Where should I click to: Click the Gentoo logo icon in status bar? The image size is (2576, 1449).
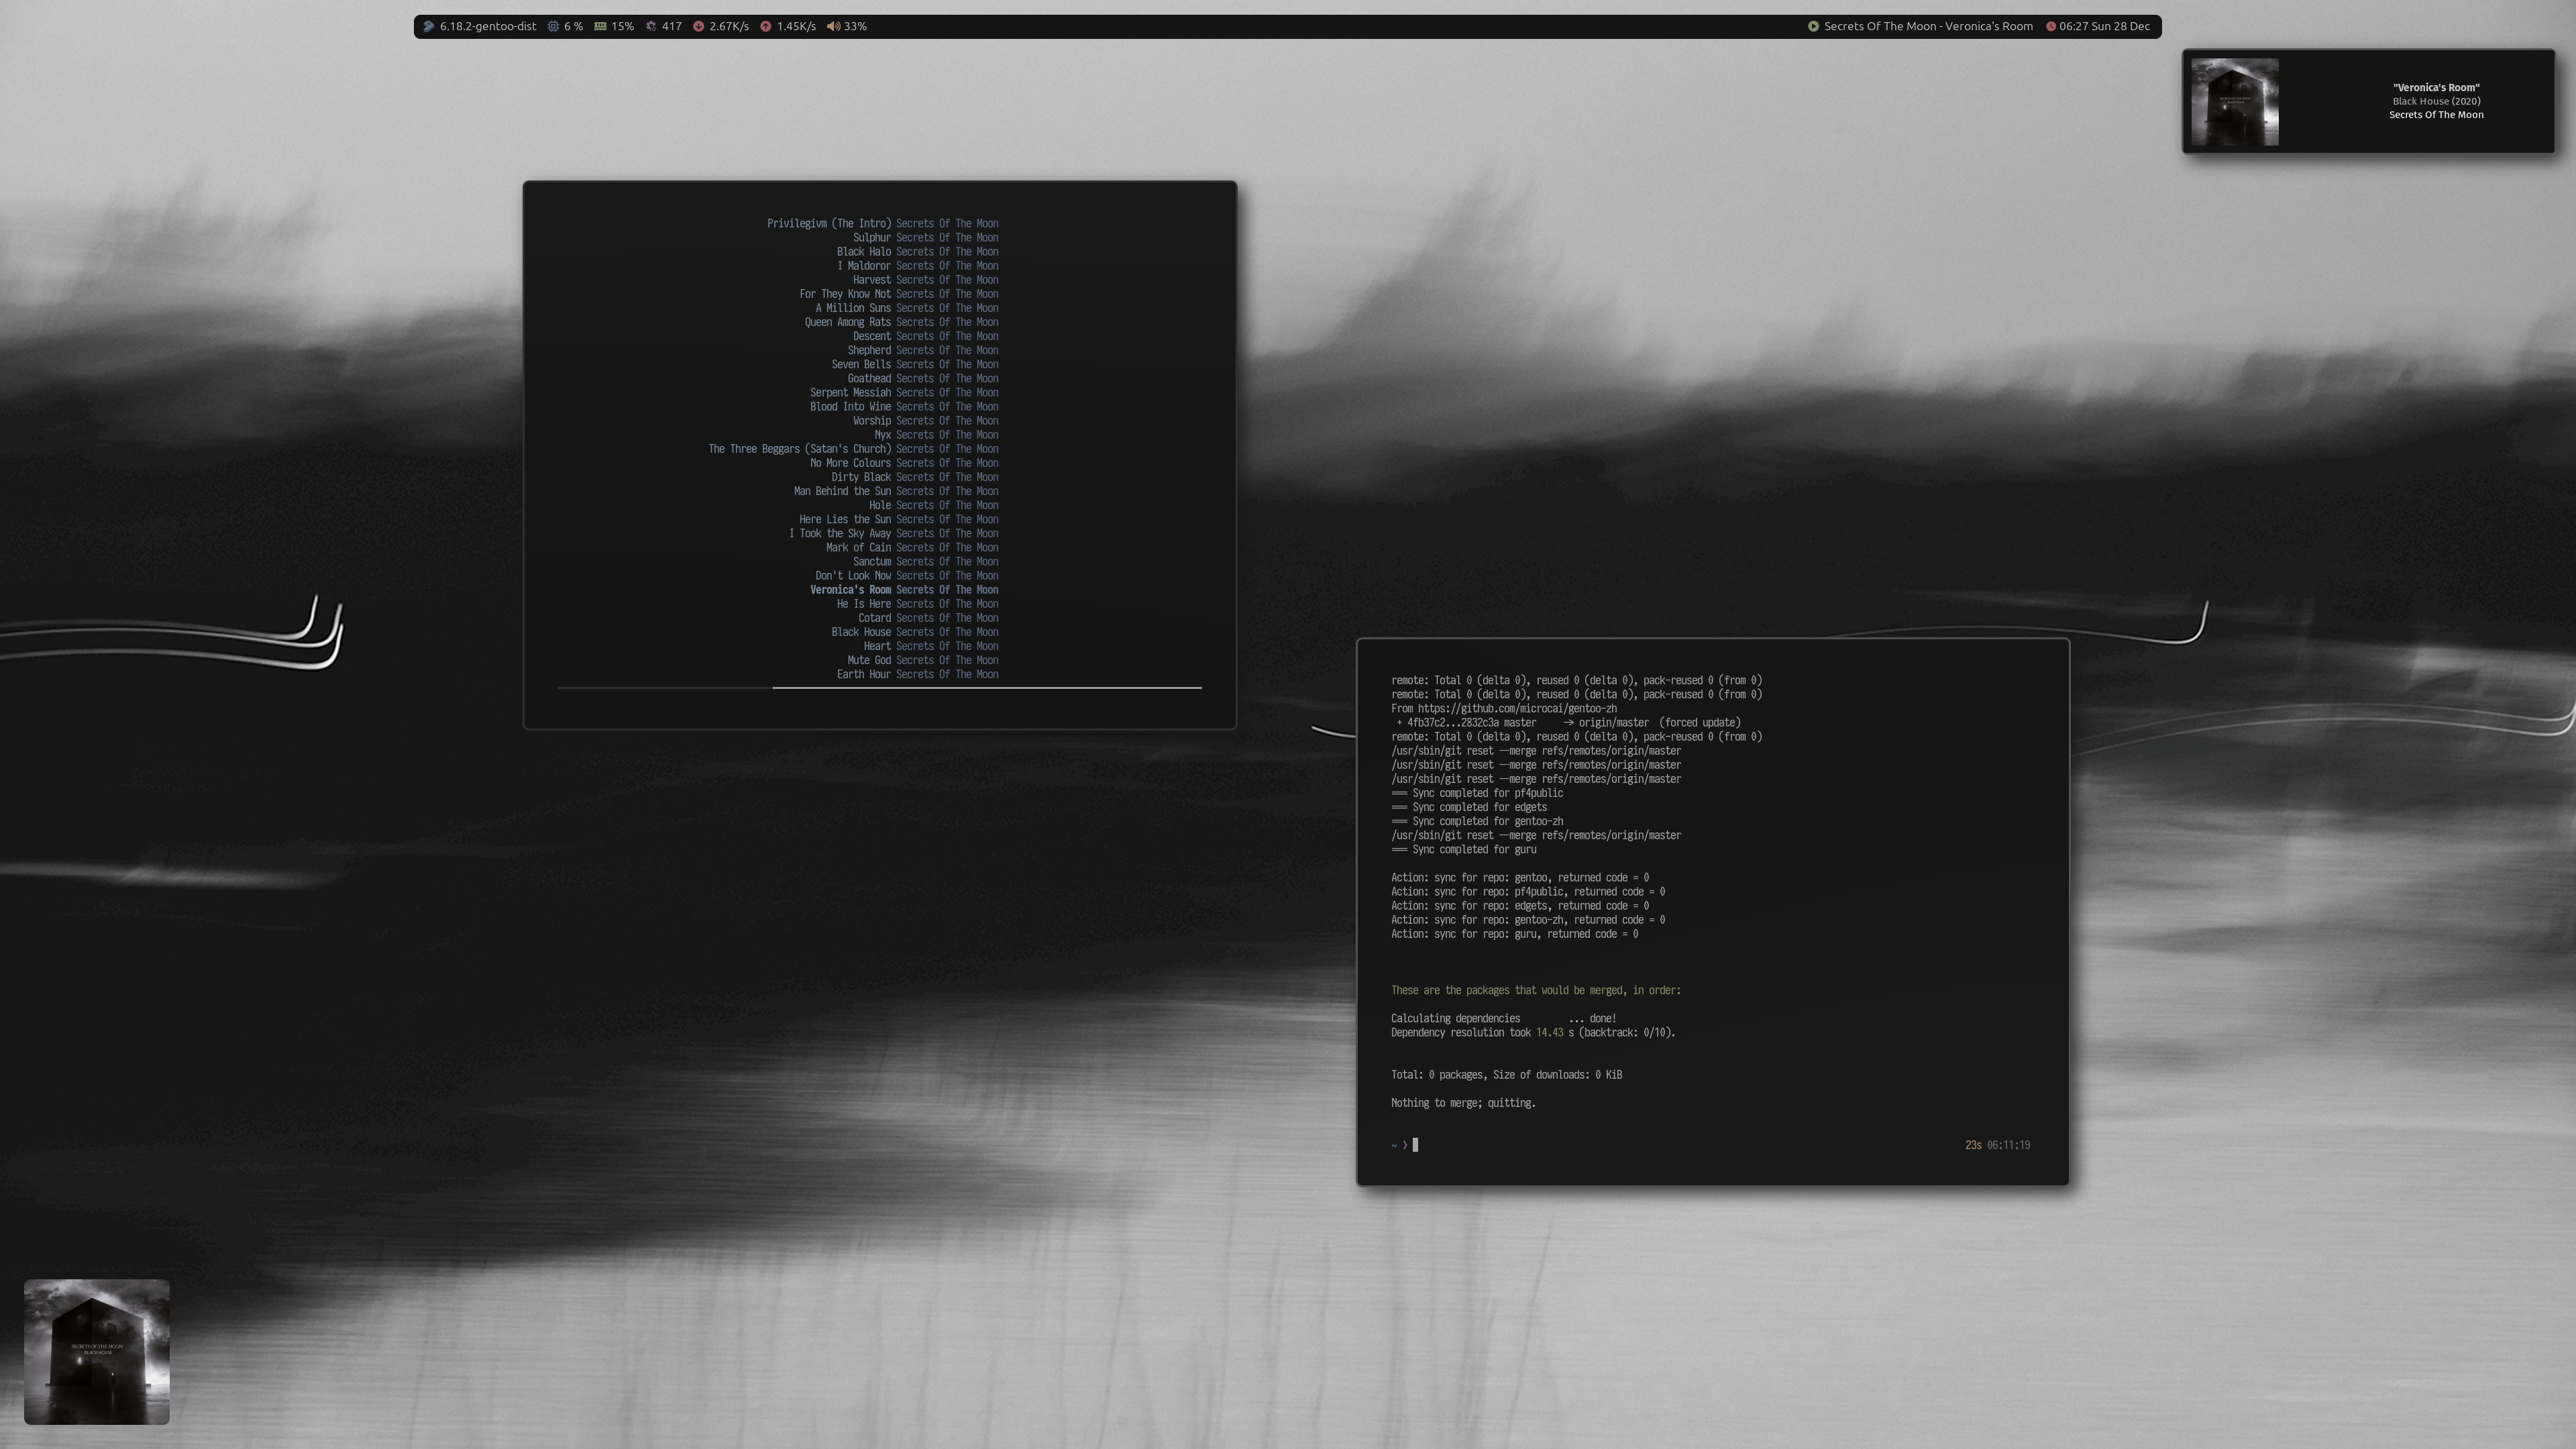click(428, 27)
